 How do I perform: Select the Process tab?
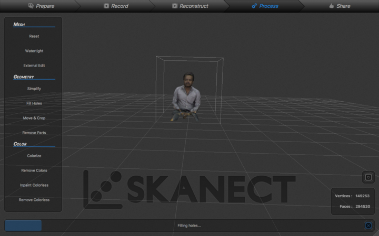[265, 6]
